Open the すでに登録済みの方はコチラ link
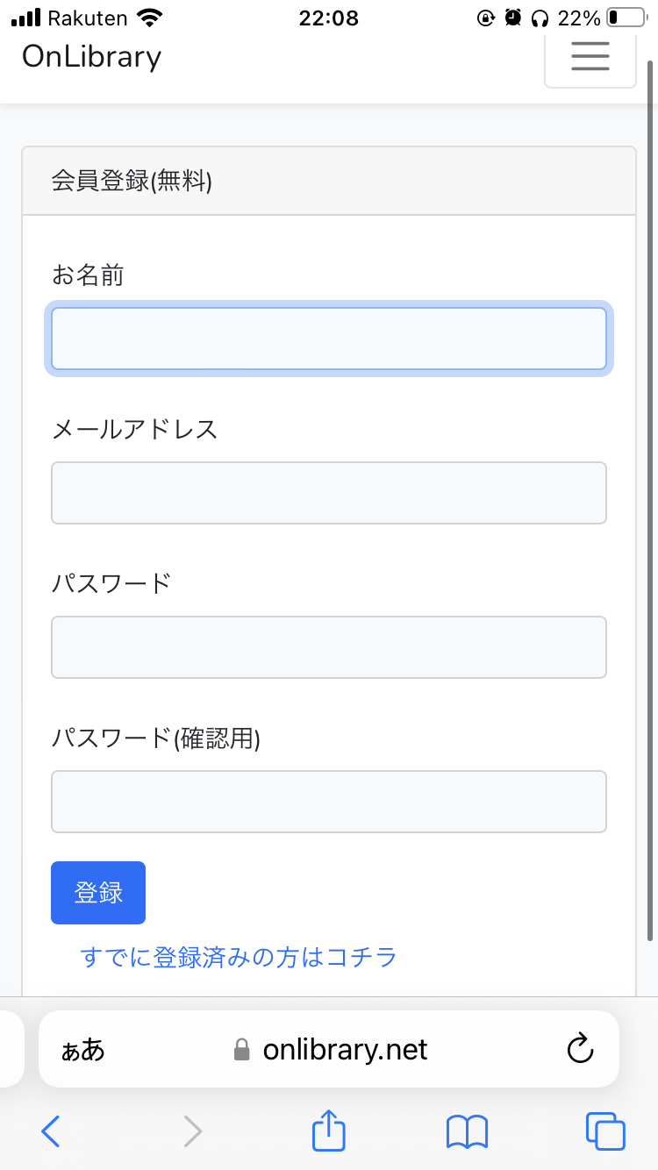 coord(238,959)
